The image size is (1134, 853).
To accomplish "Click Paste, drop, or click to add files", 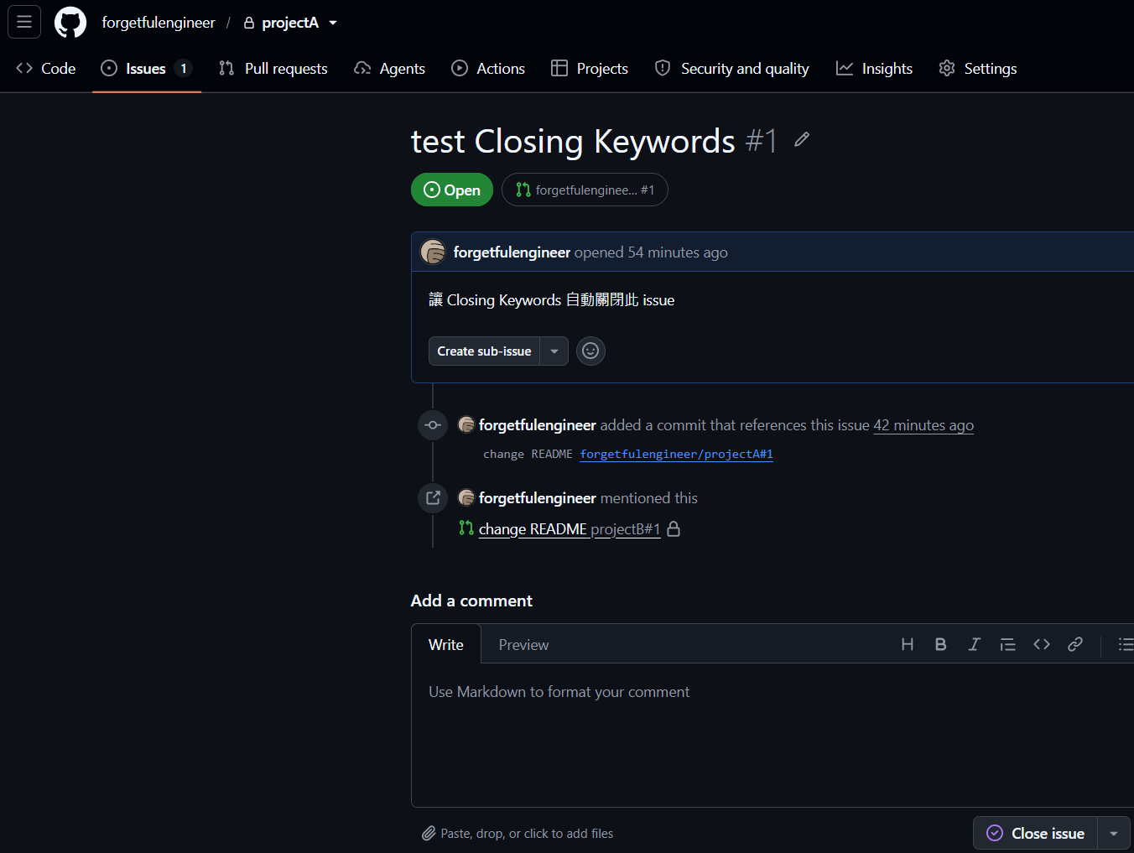I will (518, 833).
